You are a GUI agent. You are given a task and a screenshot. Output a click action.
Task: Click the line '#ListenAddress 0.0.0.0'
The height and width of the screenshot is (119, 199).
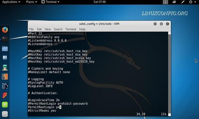47,40
